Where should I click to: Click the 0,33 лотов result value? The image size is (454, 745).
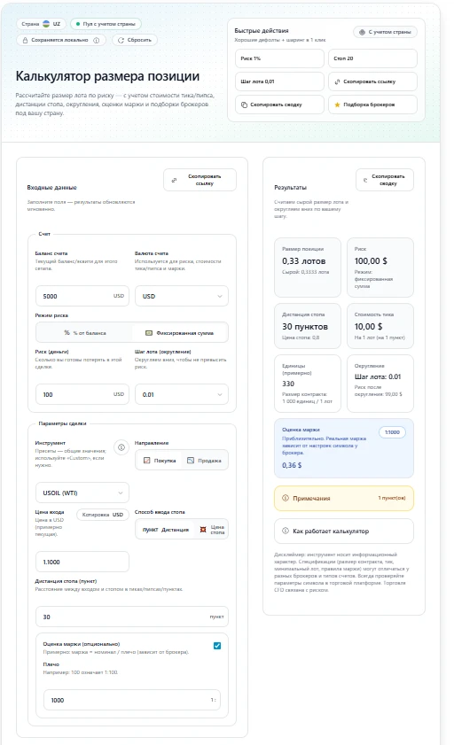(x=304, y=260)
